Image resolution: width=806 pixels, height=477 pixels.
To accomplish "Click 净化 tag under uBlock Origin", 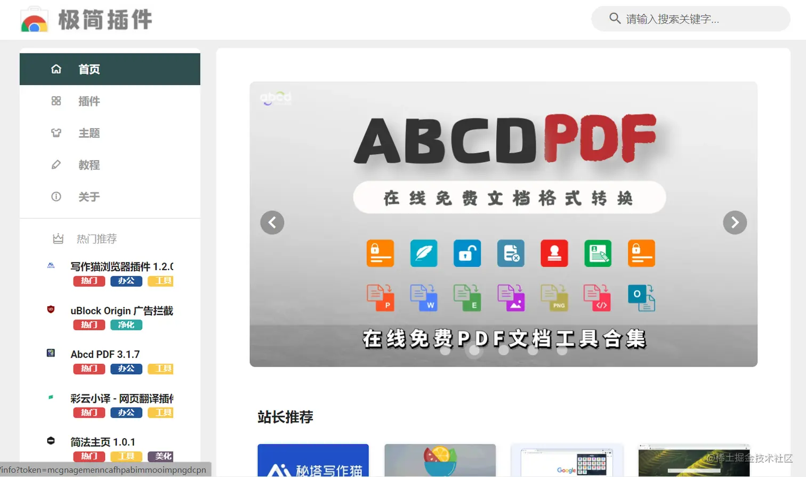I will (126, 324).
